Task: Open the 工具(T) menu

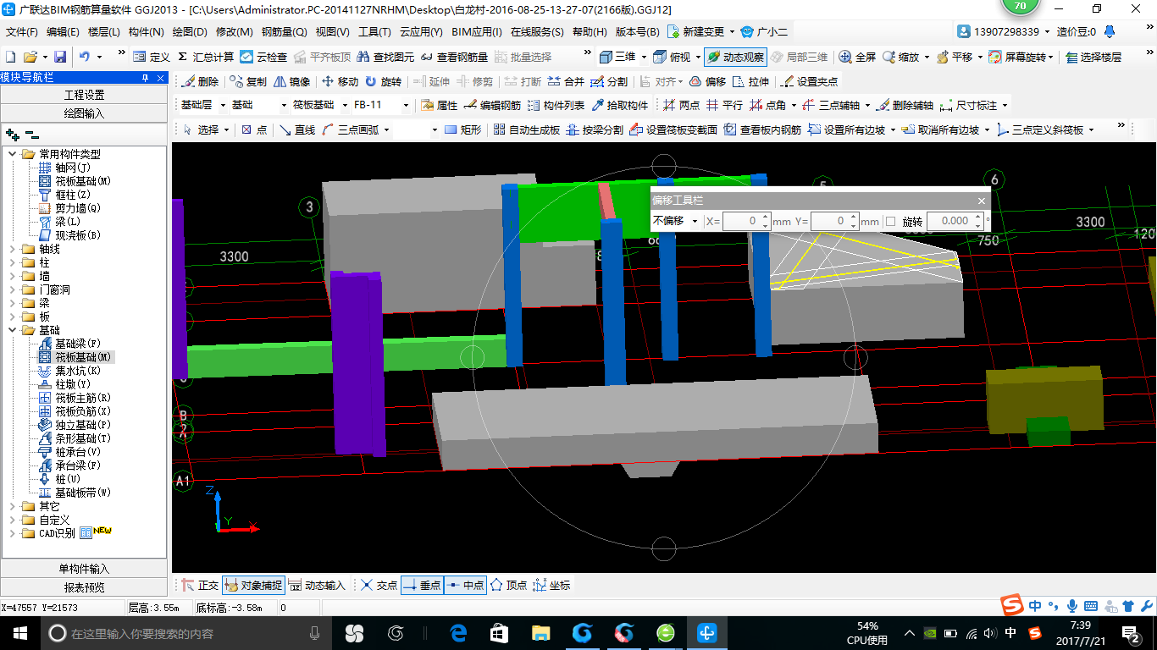Action: [x=374, y=32]
